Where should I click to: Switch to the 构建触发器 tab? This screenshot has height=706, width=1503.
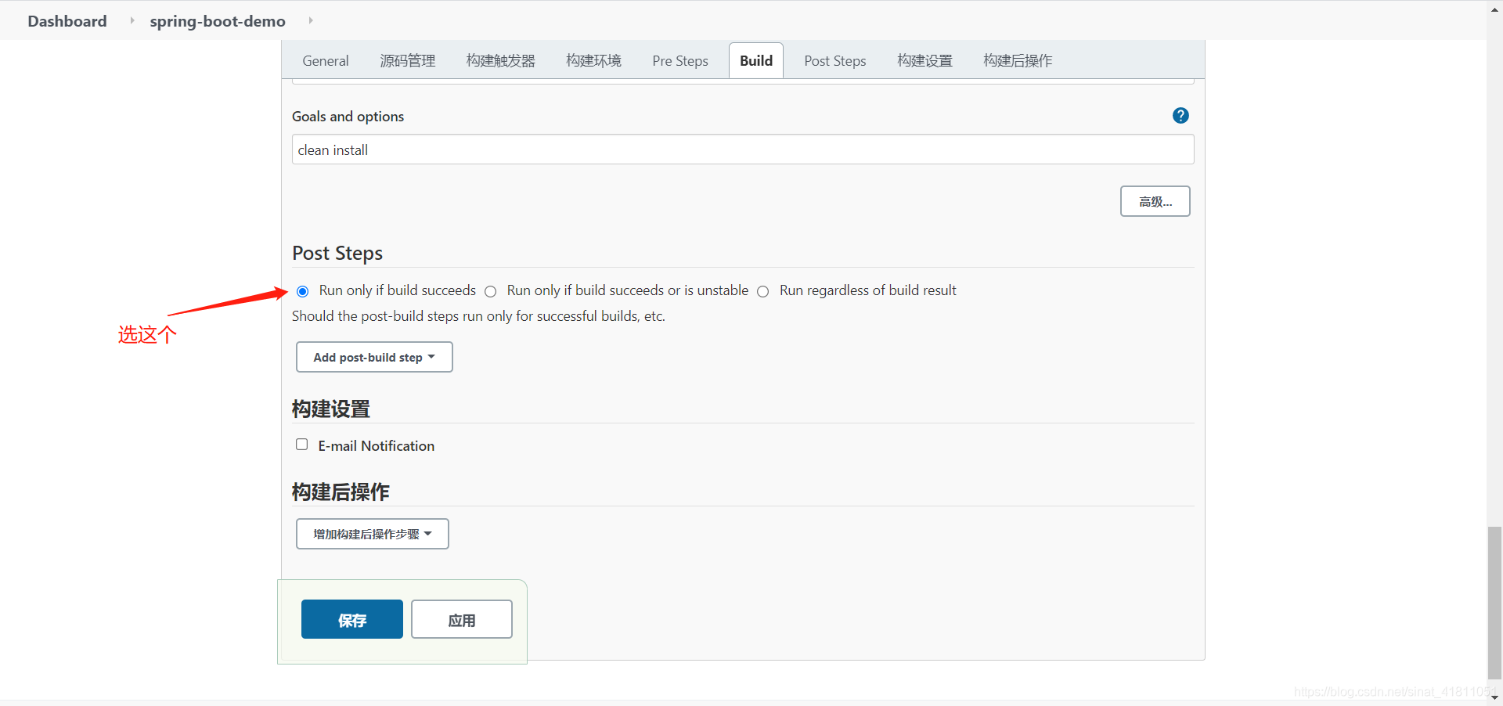coord(501,61)
